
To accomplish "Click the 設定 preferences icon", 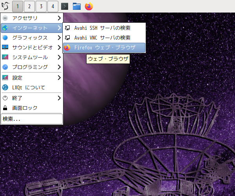I will [x=5, y=78].
